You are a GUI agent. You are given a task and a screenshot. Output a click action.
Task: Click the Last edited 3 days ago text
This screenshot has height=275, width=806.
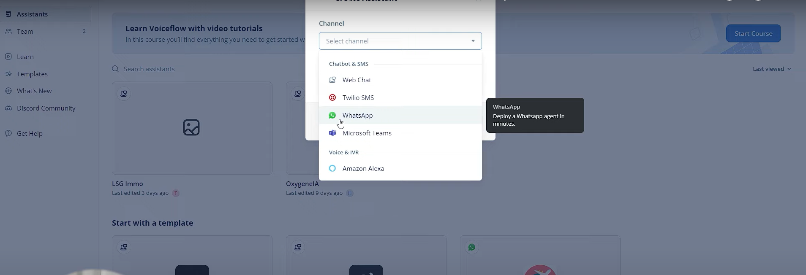[140, 193]
